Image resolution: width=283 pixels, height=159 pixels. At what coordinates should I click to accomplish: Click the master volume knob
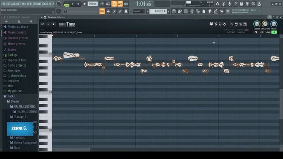point(59,4)
